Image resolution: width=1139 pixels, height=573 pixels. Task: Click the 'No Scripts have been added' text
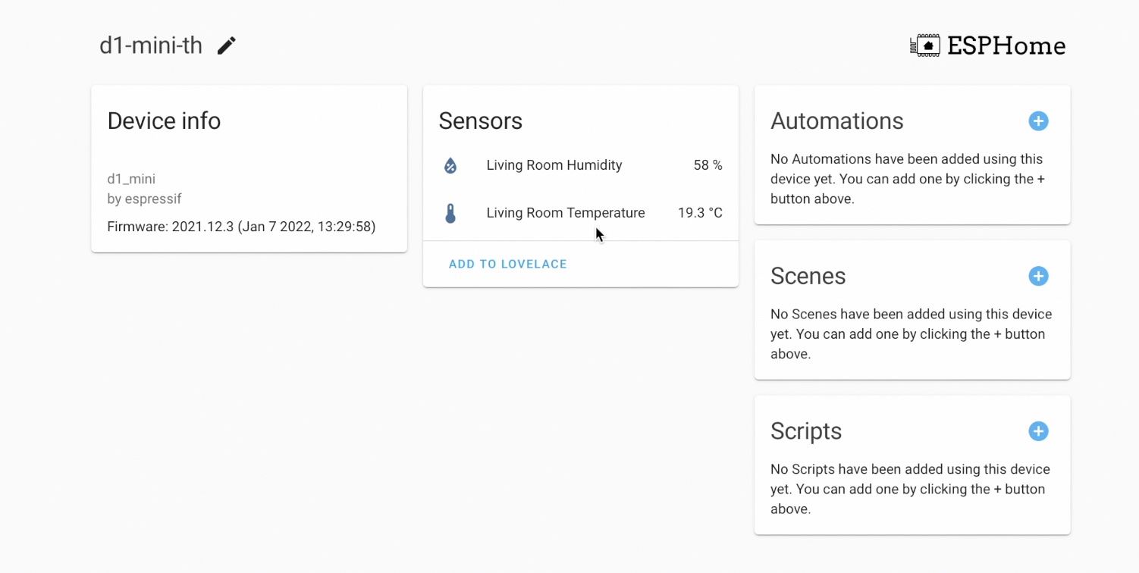click(x=910, y=489)
